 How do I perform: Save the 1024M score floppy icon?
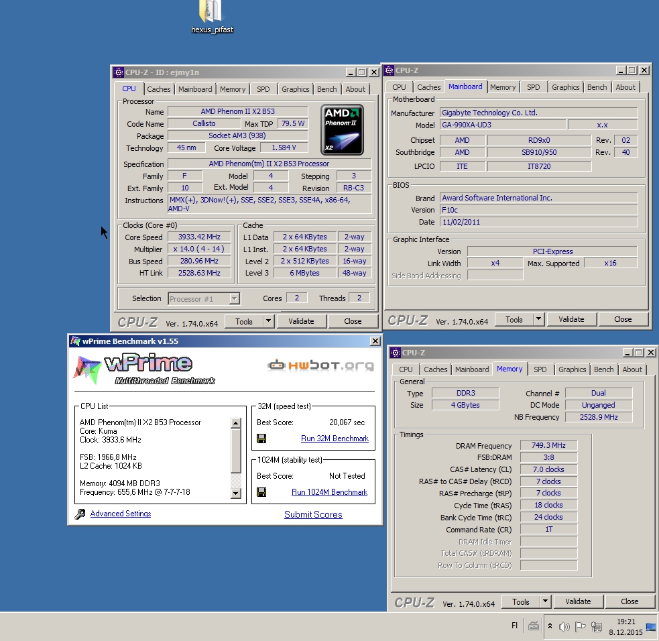click(261, 492)
